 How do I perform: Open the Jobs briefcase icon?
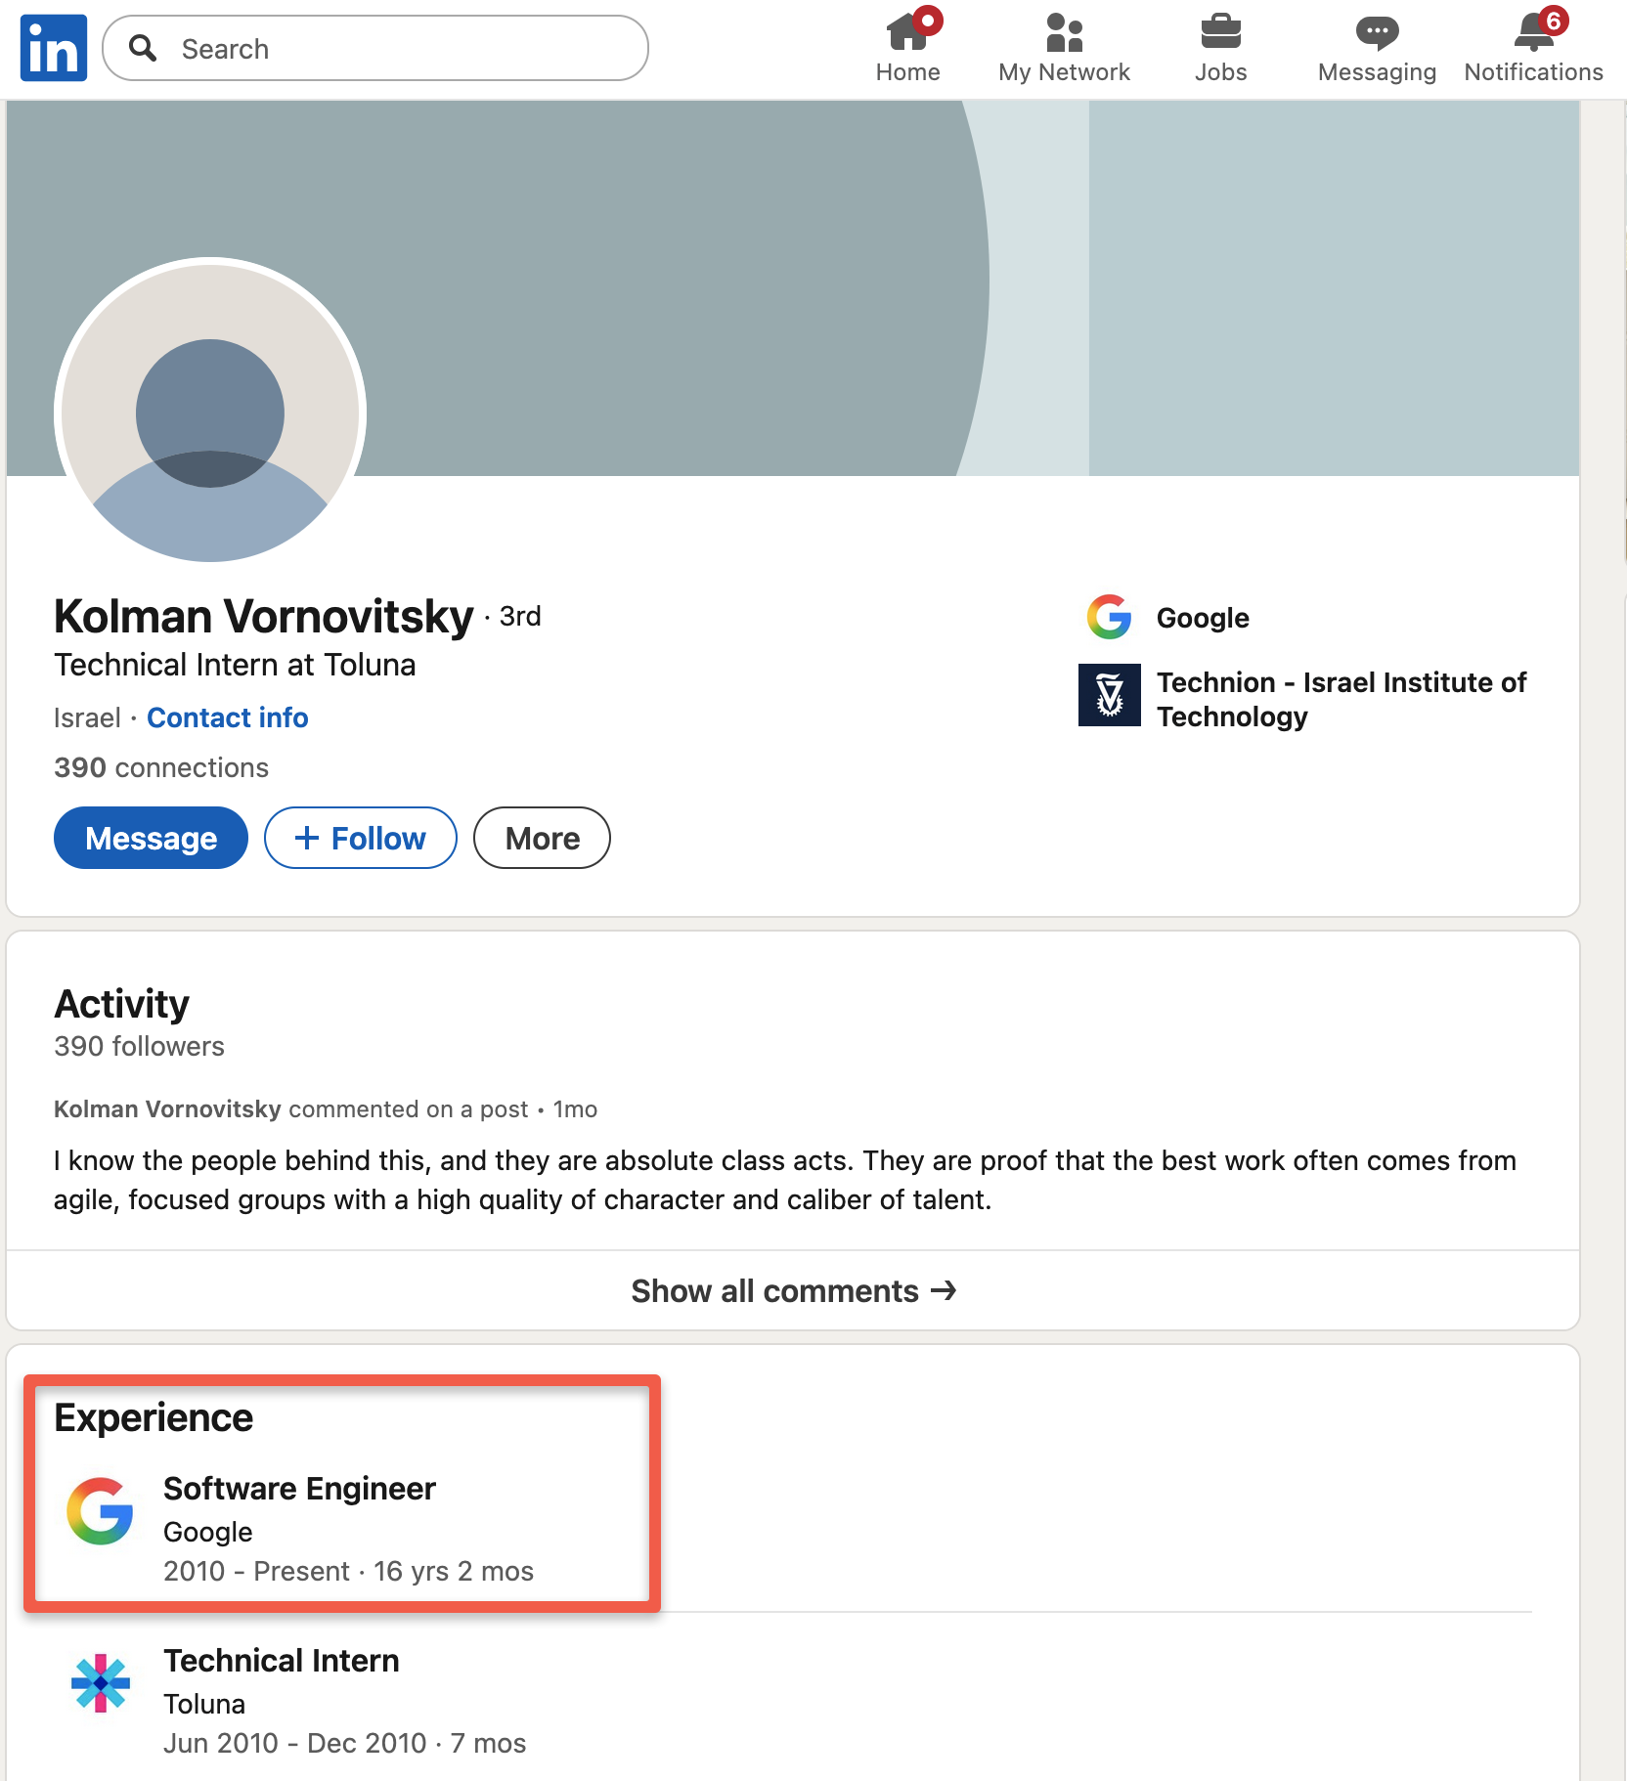click(1220, 34)
